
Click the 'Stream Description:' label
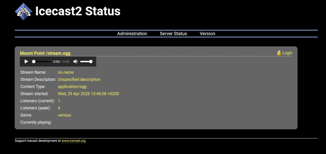[38, 80]
